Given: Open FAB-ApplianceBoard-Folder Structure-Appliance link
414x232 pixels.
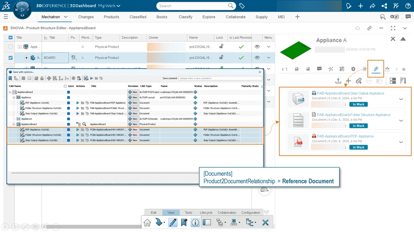Looking at the screenshot, I should pyautogui.click(x=354, y=115).
